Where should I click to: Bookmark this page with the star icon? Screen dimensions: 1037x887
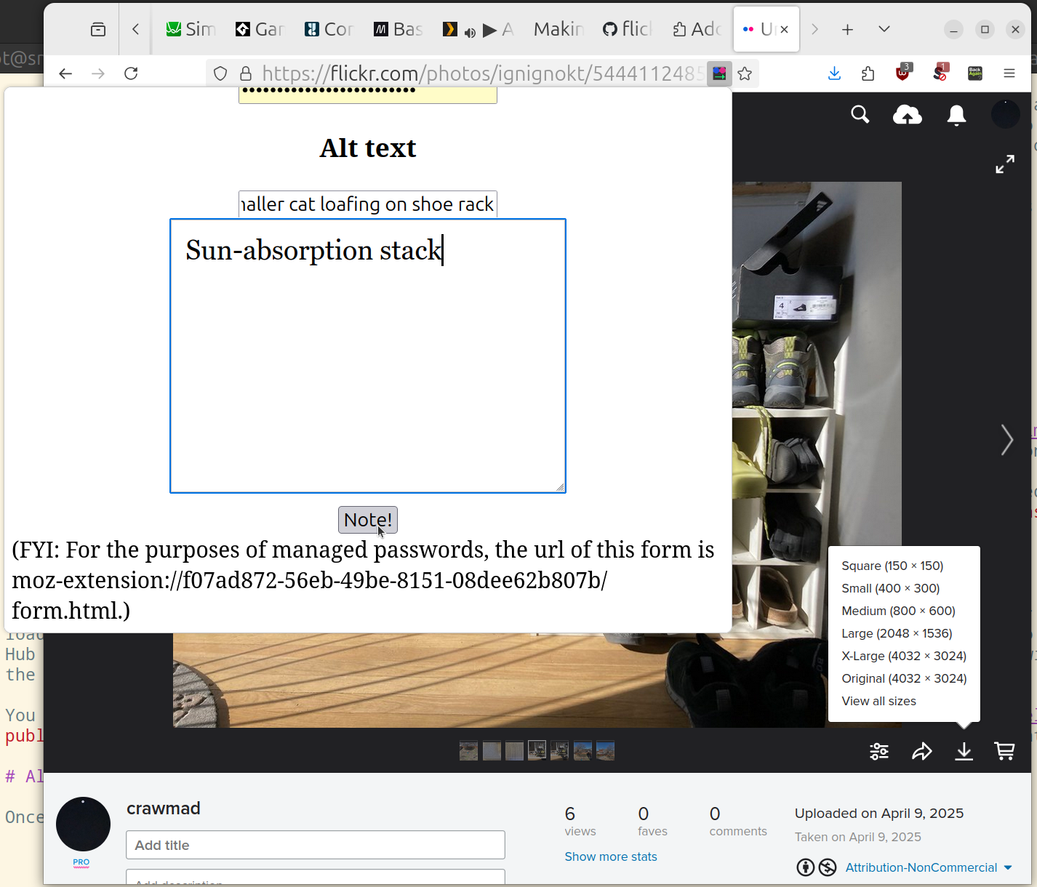(745, 73)
